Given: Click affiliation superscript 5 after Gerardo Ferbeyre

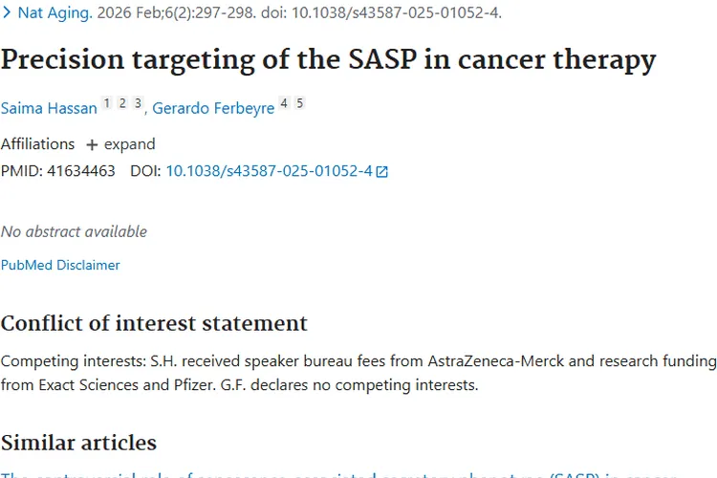Looking at the screenshot, I should tap(299, 103).
